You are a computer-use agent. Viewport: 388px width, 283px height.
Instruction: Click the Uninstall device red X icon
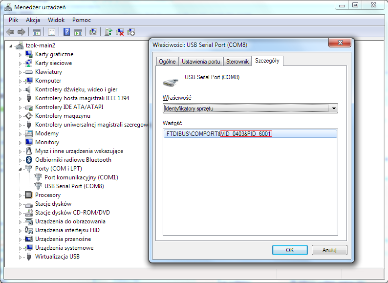coord(120,32)
